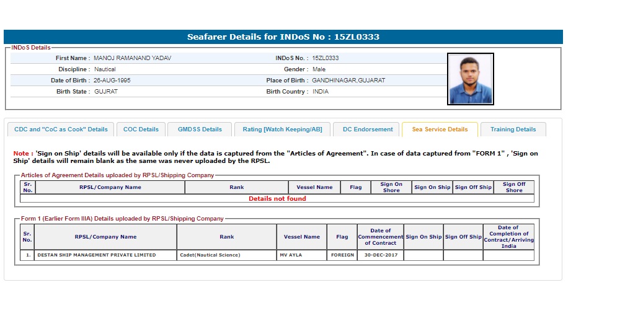Click the Place of Birth value GANDHINAGAR,GUJARAT
This screenshot has width=625, height=316.
[x=348, y=81]
